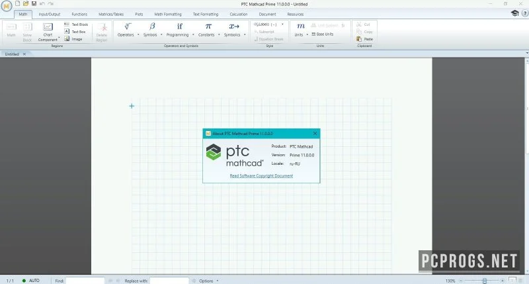Open the Symbols palette
Viewport: 529px width, 284px height.
[x=151, y=30]
